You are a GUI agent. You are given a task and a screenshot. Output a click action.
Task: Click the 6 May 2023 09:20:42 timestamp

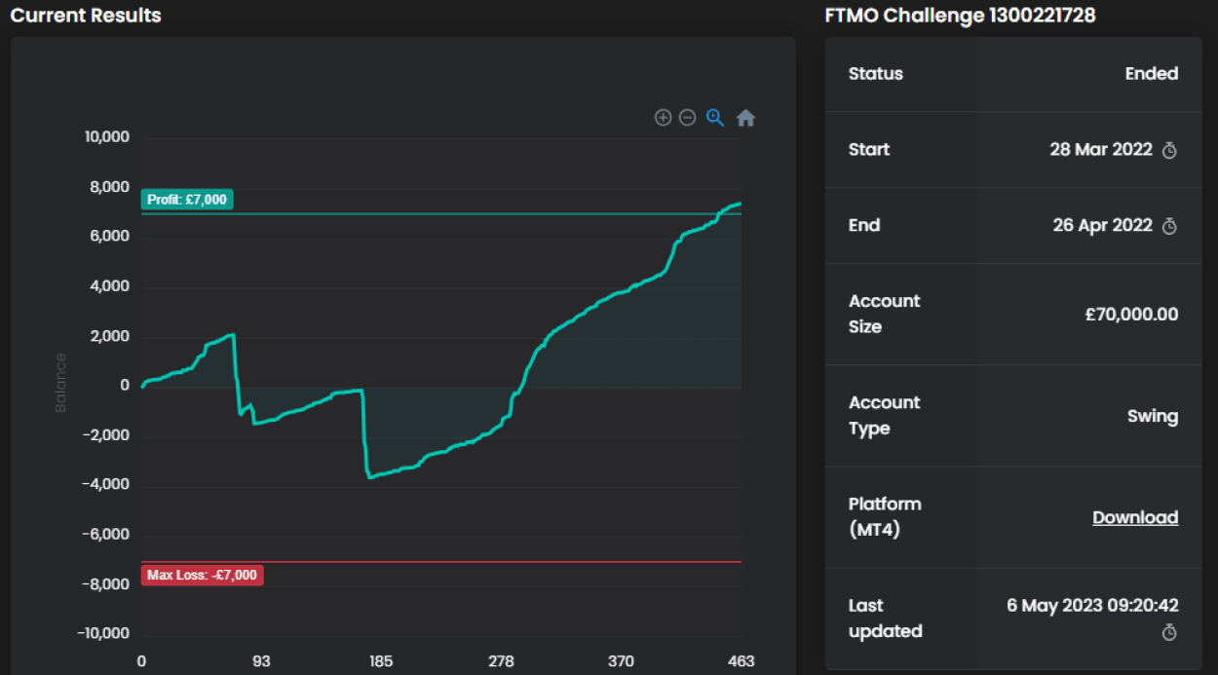point(1092,605)
